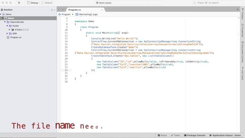
Task: Navigate back with the left arrow
Action: [x=59, y=10]
